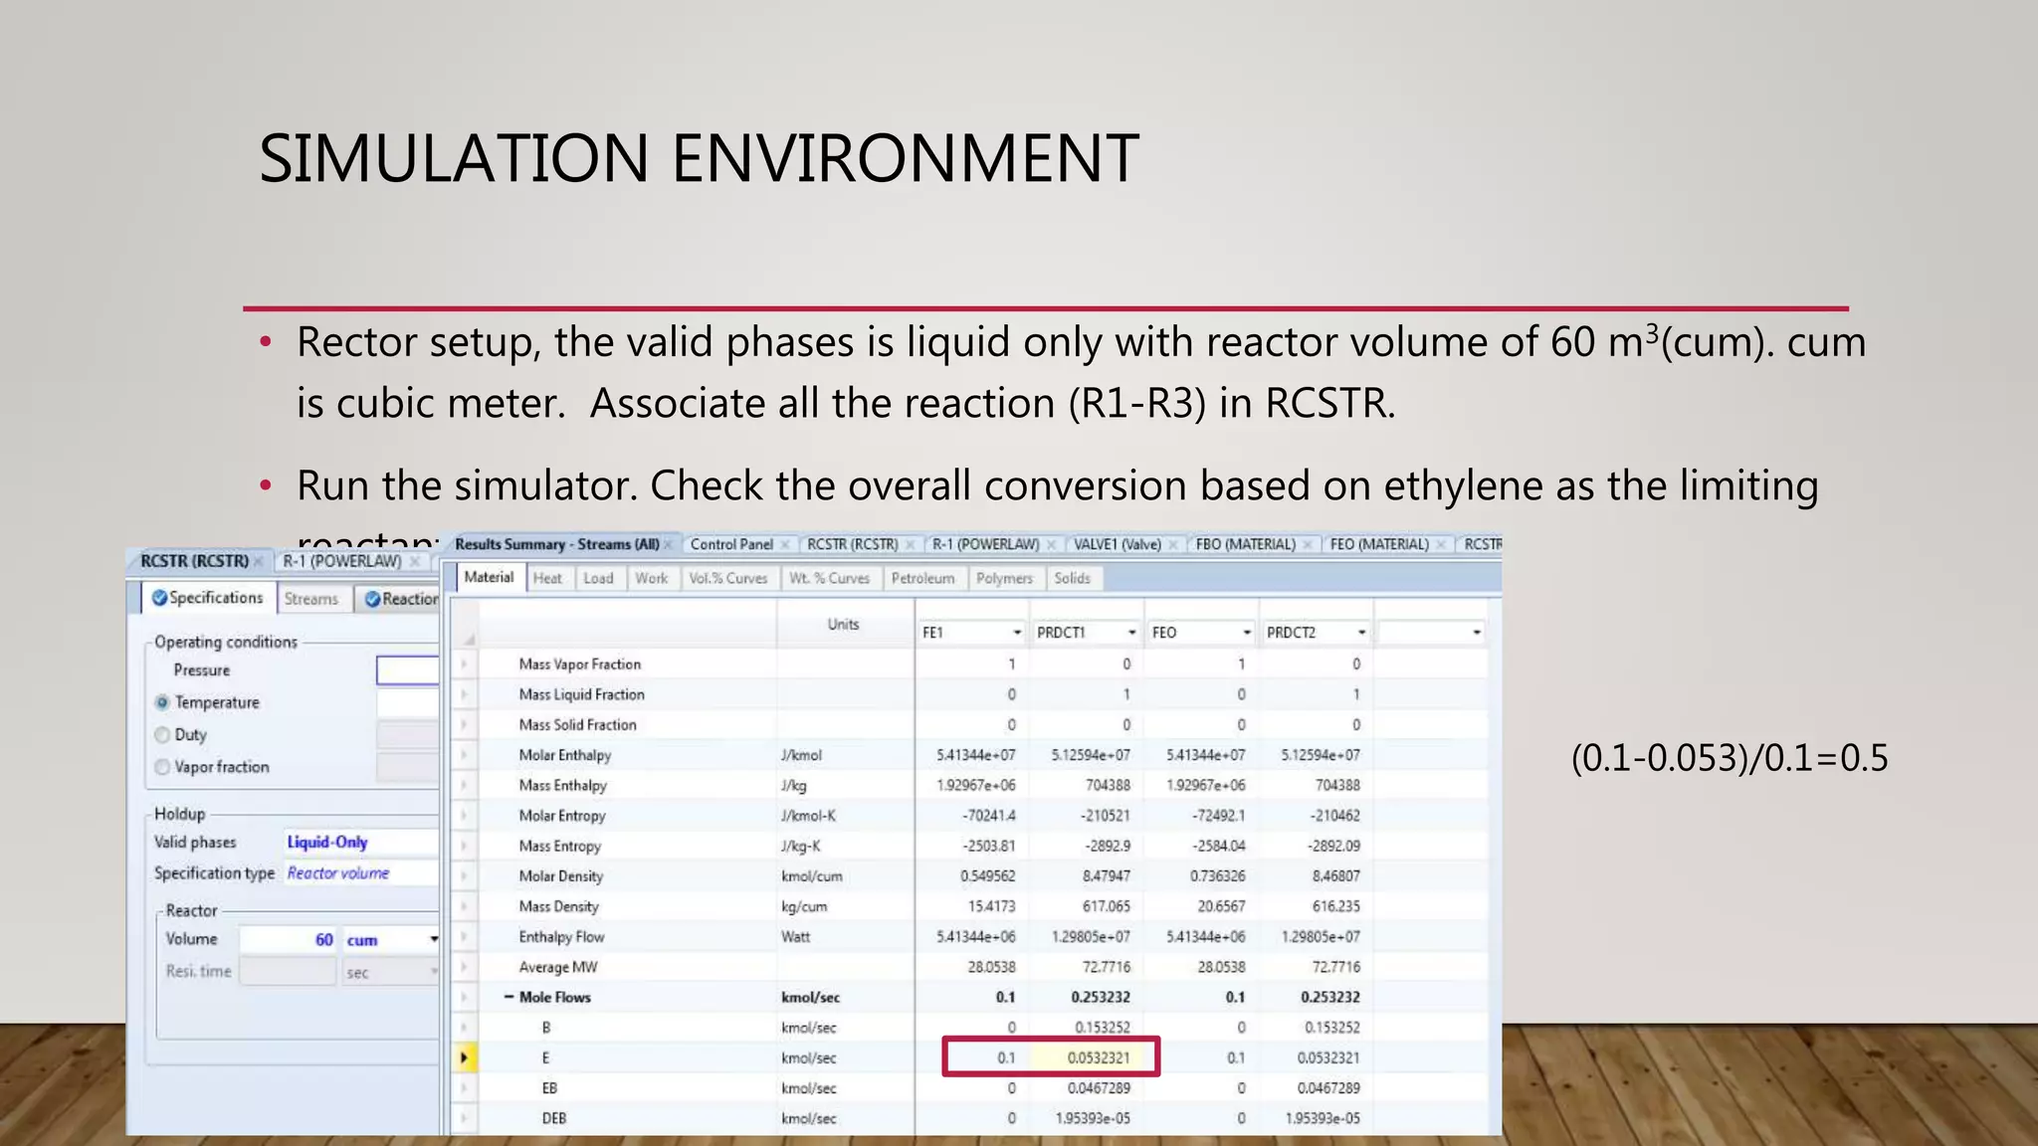The width and height of the screenshot is (2038, 1146).
Task: Close the FBO (MATERIAL) tab
Action: 1308,545
